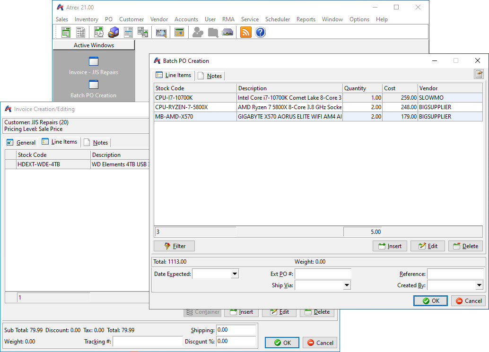Select the General tab in Invoice window
This screenshot has height=352, width=489.
click(x=21, y=142)
